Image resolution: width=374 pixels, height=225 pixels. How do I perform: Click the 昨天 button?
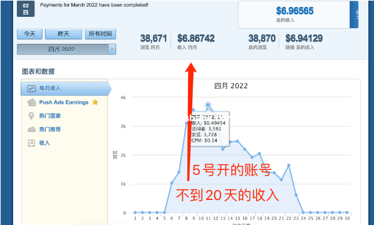(64, 34)
